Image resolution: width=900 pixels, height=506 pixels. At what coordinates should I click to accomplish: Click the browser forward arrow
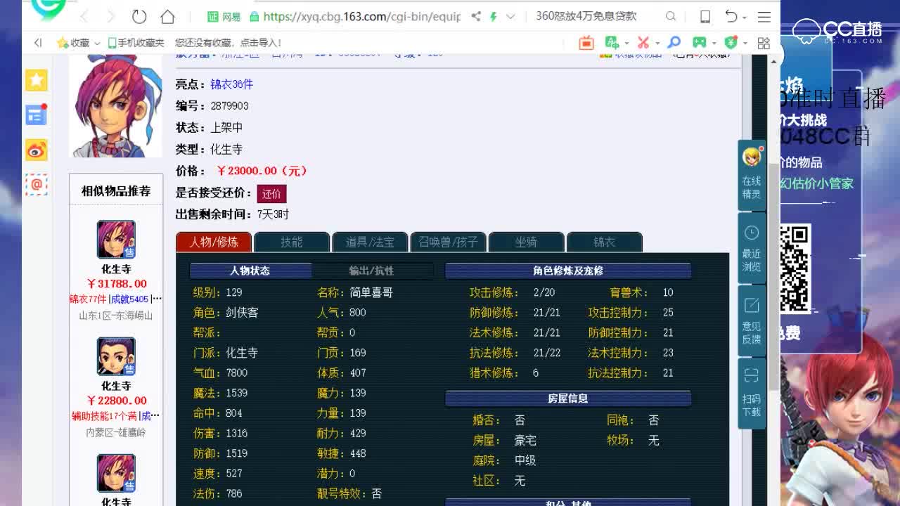click(x=110, y=16)
